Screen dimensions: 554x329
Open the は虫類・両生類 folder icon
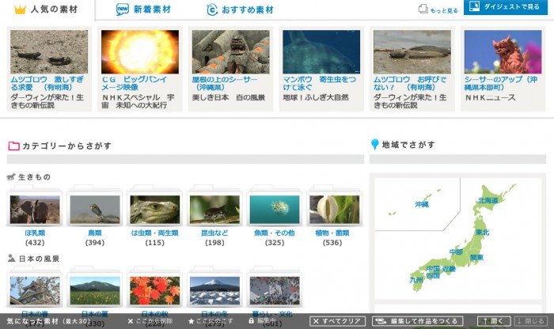(x=154, y=210)
